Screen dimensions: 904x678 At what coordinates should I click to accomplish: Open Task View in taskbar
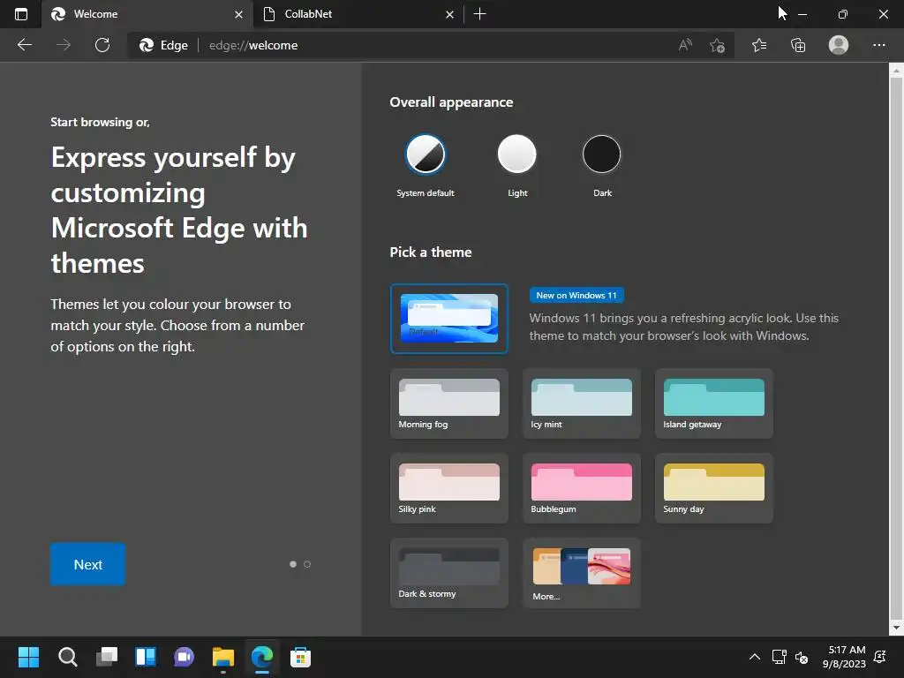(x=107, y=657)
